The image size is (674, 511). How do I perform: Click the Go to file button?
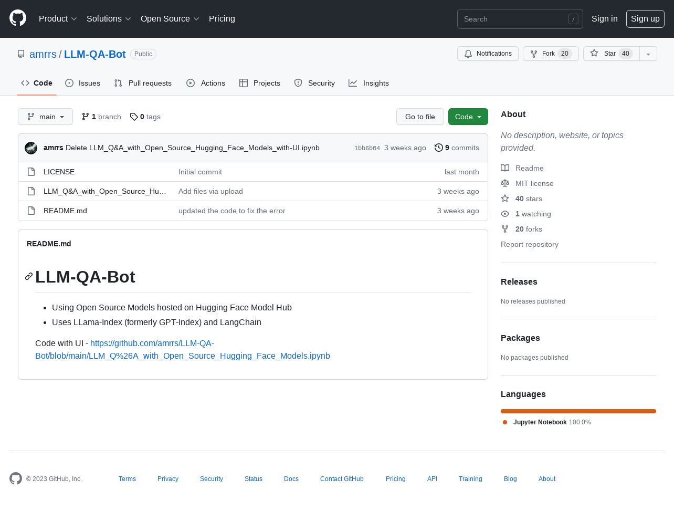(420, 117)
